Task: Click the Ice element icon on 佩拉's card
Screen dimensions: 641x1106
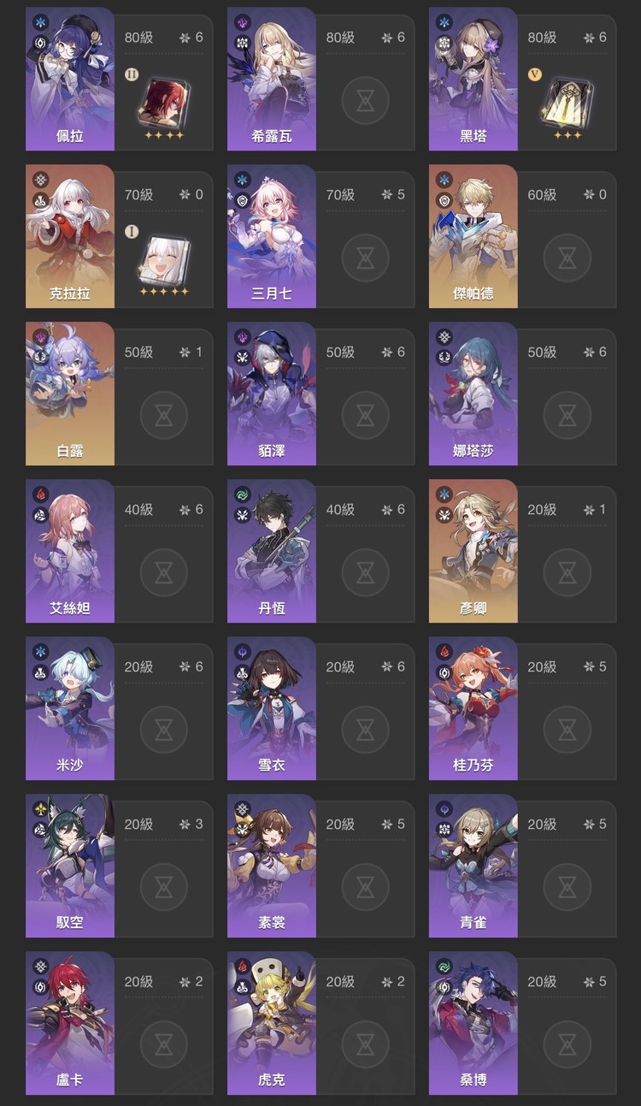Action: (40, 22)
